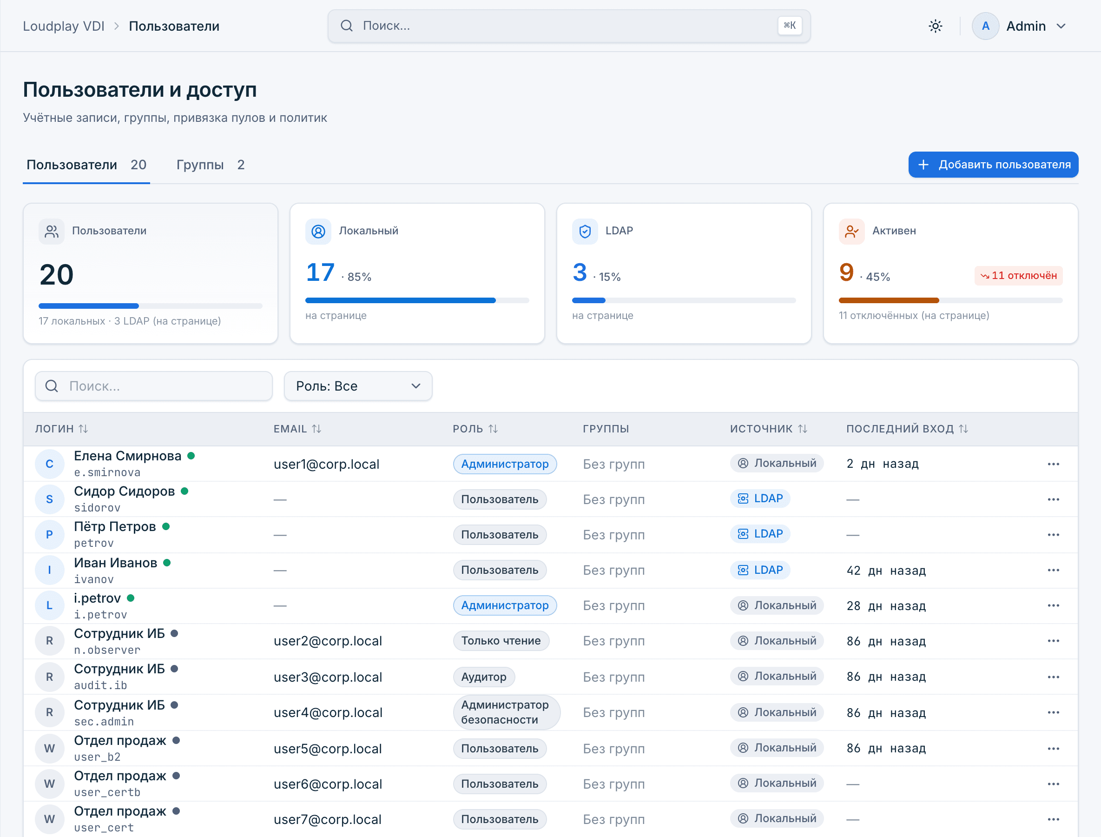Click the Активен card user-check icon

tap(851, 231)
